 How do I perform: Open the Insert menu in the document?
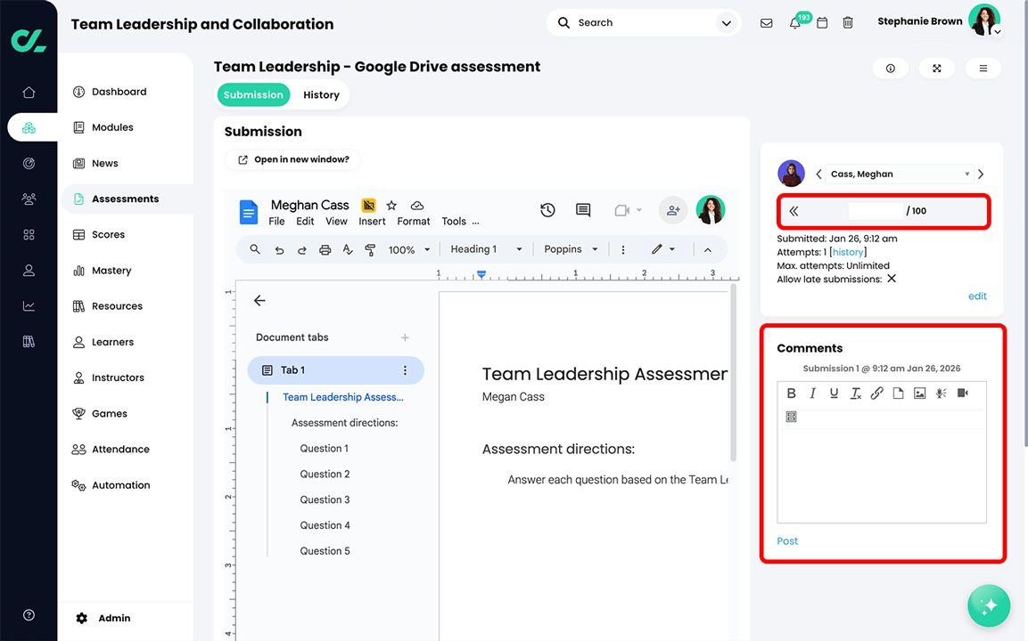pos(372,221)
